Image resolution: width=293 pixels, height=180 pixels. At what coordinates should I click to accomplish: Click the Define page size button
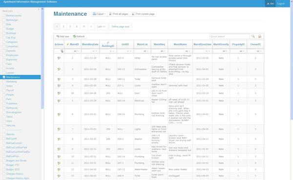tap(120, 26)
